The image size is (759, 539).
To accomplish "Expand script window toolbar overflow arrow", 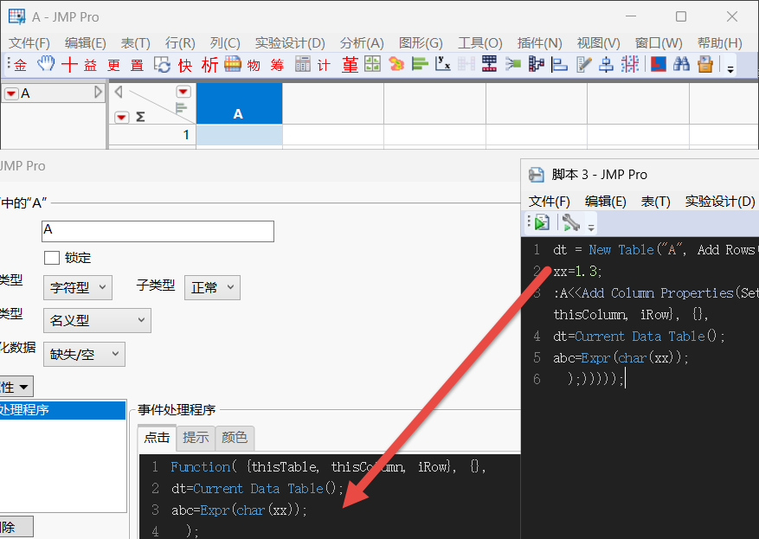I will click(x=590, y=227).
